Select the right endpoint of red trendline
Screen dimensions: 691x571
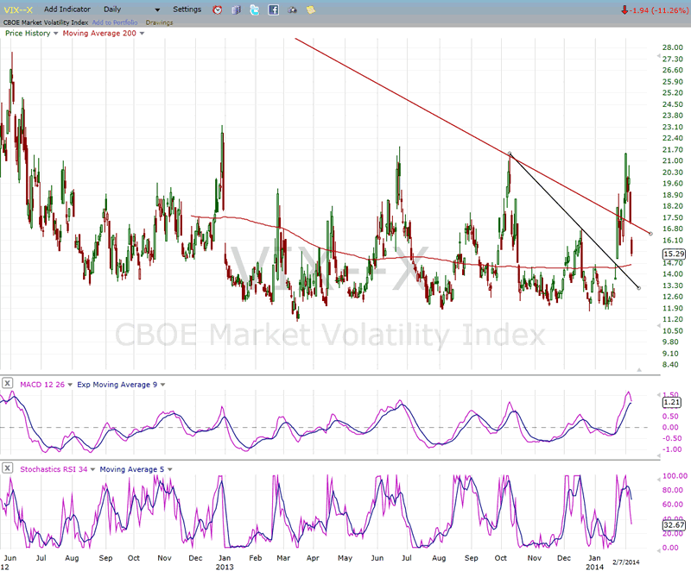(x=651, y=234)
